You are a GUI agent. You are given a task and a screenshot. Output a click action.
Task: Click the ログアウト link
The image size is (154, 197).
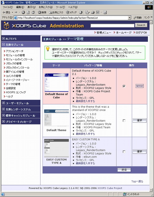[140, 33]
